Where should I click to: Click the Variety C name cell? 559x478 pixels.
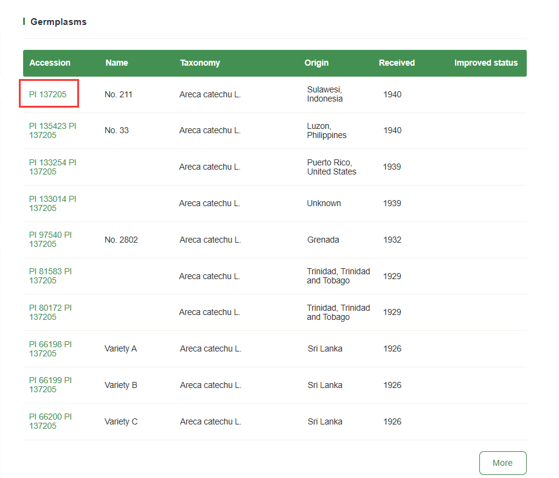pos(121,421)
